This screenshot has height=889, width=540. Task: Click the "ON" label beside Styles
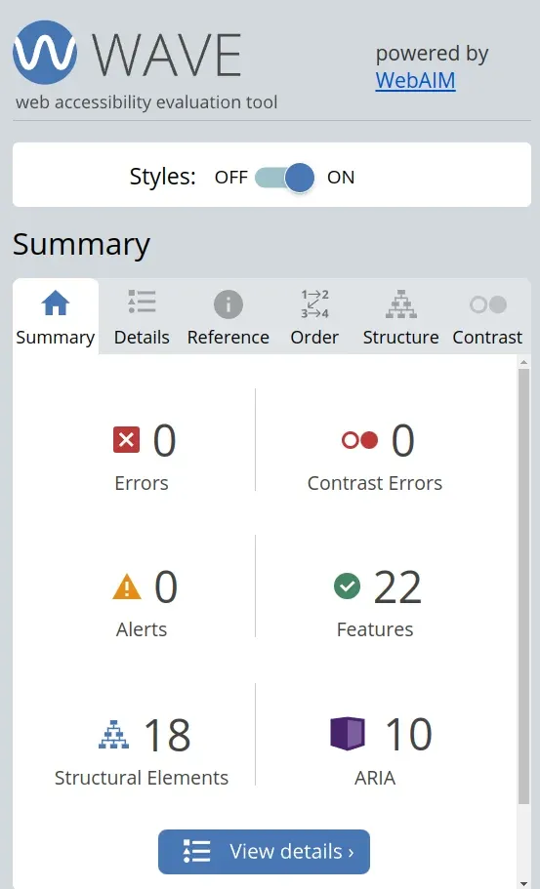(x=341, y=178)
